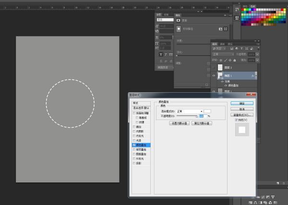Click the lock all pixels padlock icon

click(x=234, y=60)
